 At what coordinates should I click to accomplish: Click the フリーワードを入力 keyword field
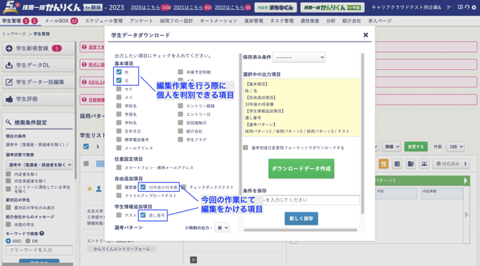coord(39,250)
